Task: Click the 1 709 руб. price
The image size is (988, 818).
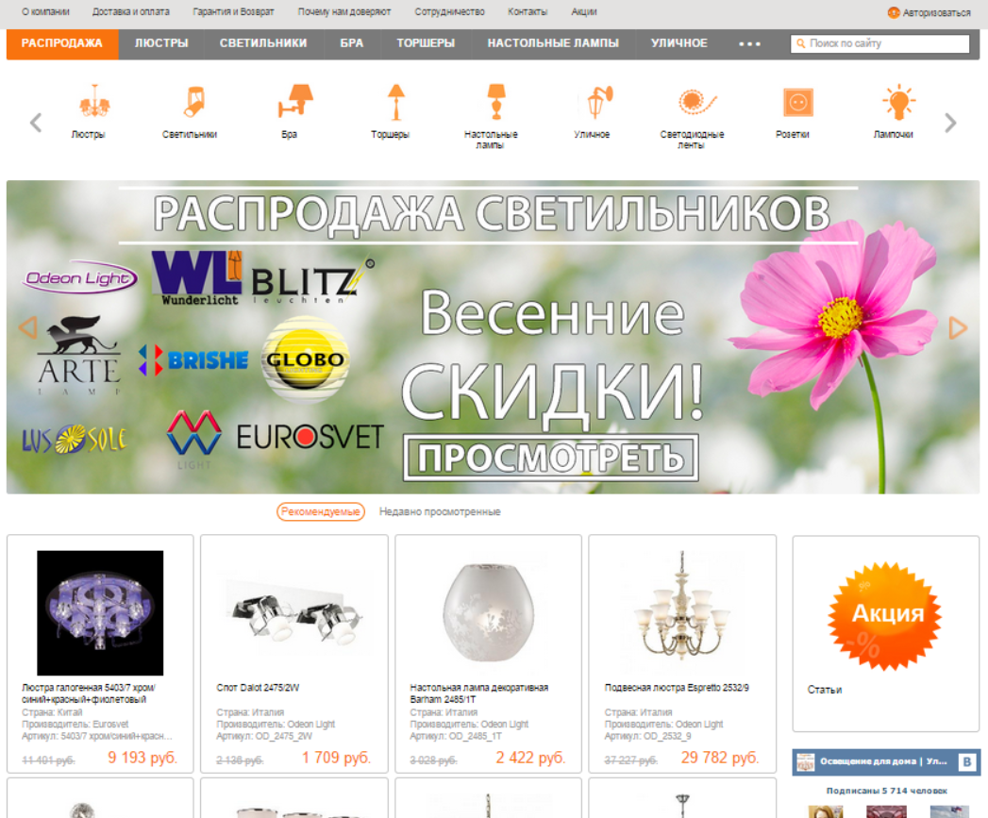Action: point(337,758)
